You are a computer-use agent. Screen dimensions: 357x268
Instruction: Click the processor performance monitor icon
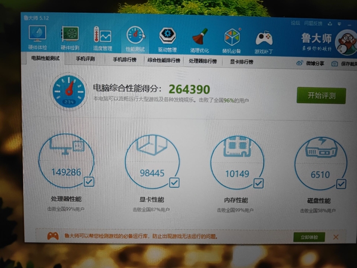[67, 146]
